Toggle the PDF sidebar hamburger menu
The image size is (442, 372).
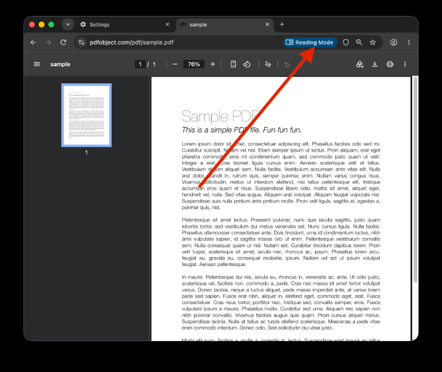(37, 64)
